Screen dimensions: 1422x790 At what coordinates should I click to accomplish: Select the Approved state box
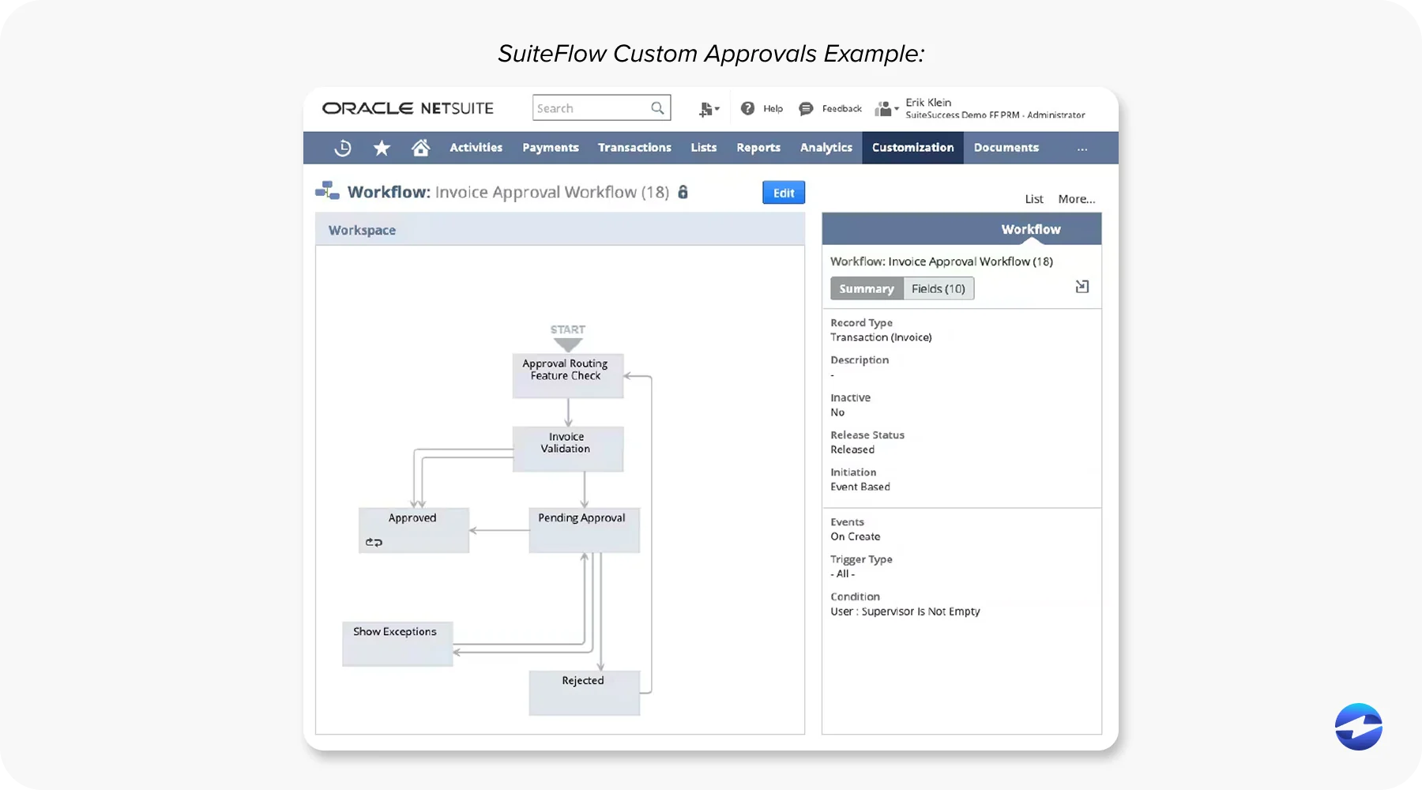414,530
